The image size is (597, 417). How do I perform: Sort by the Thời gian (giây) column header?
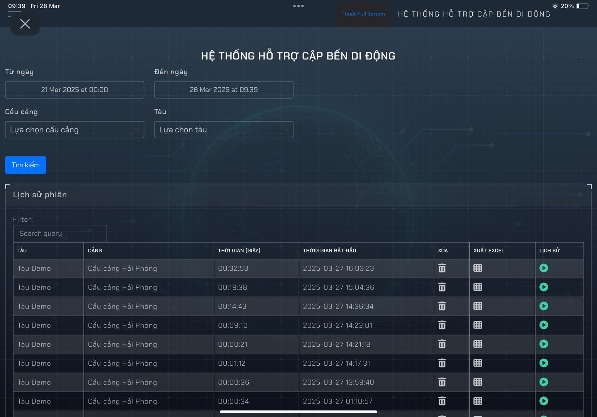(x=239, y=251)
